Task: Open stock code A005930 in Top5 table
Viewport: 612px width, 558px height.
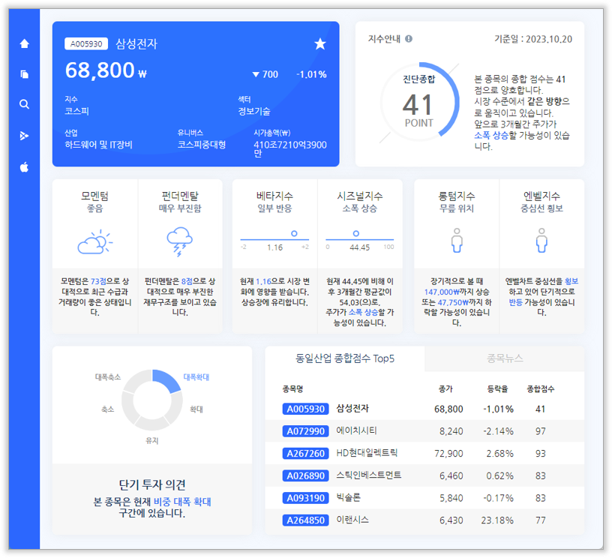Action: [305, 409]
